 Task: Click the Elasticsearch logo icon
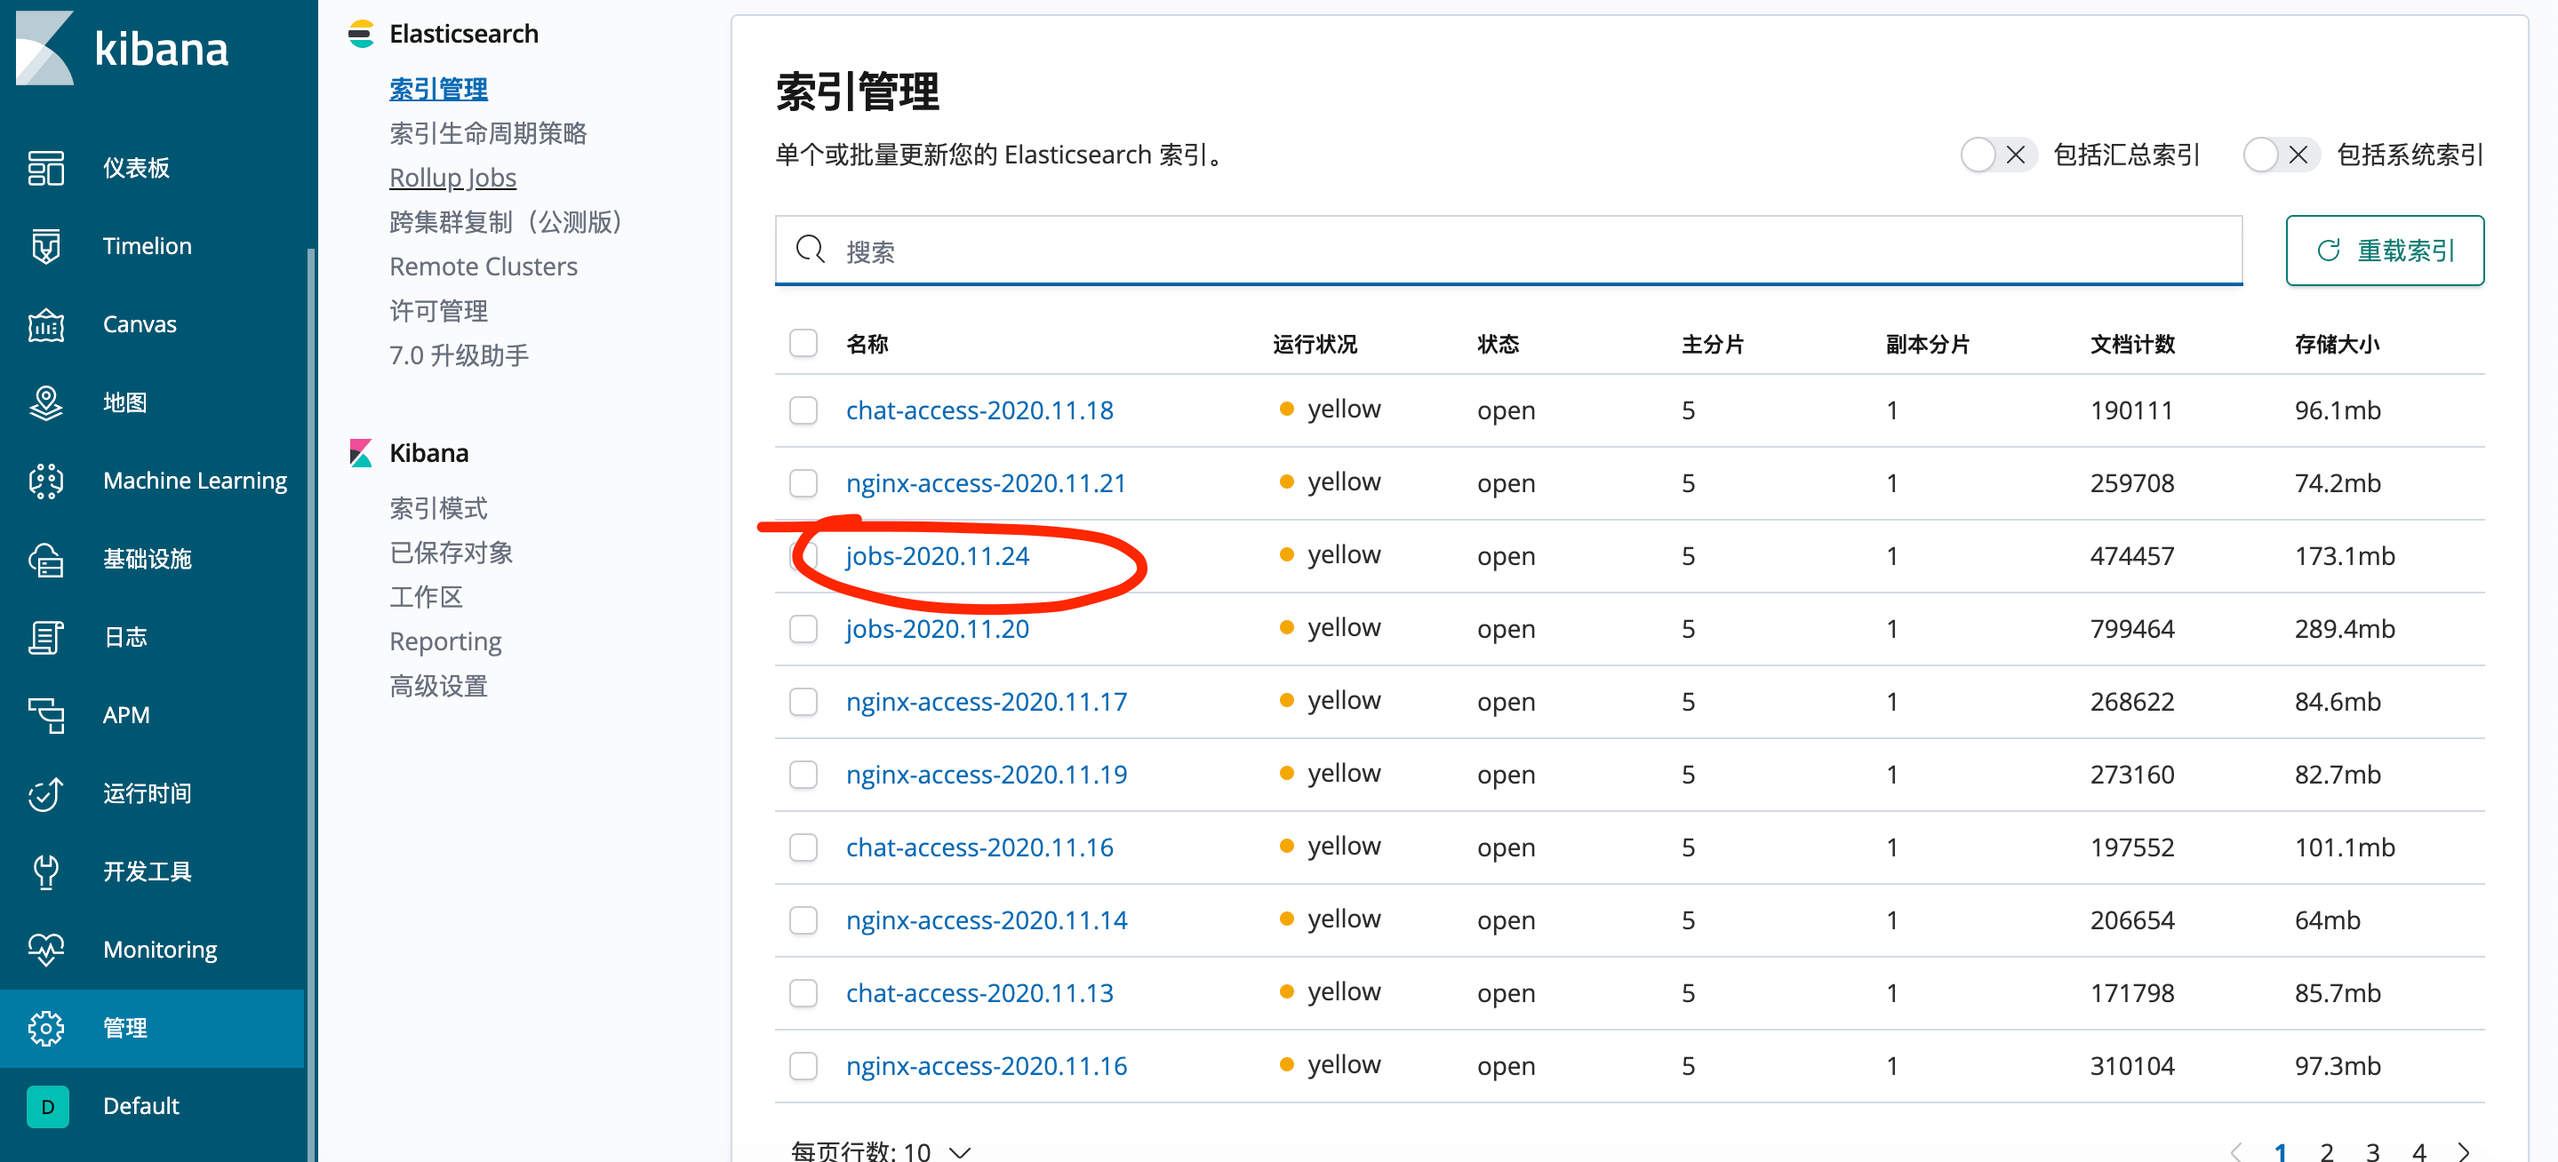(361, 34)
